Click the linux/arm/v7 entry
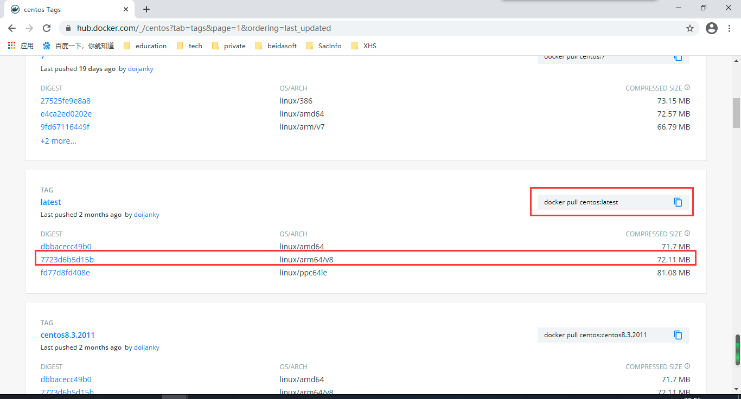This screenshot has height=399, width=741. coord(302,127)
